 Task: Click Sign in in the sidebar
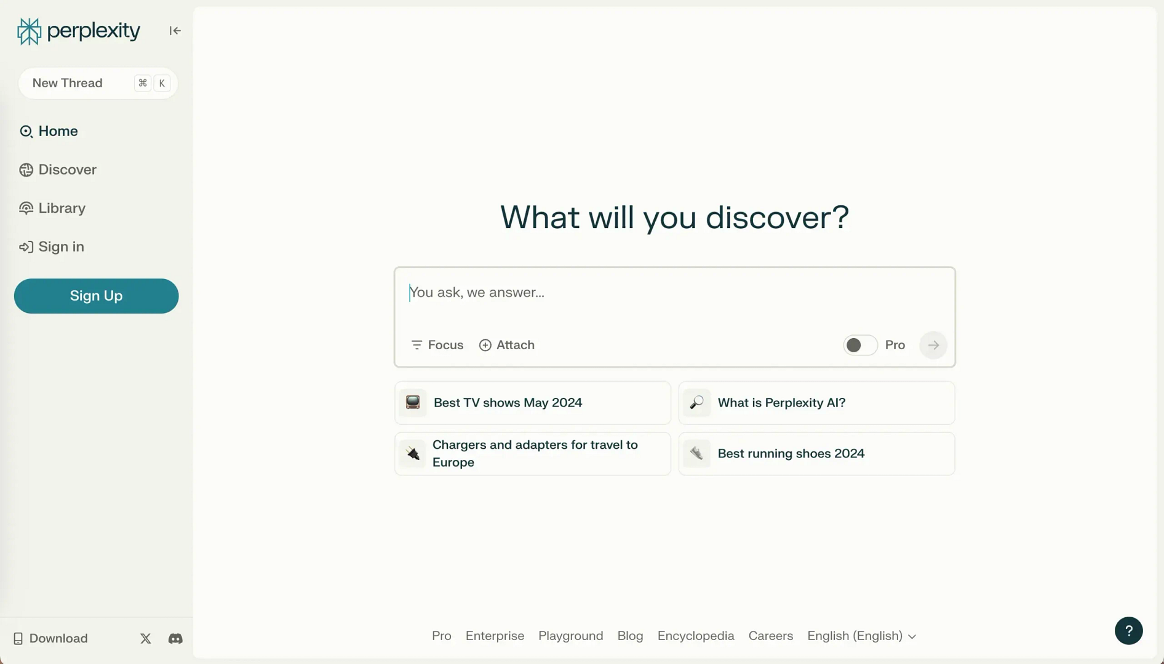coord(52,247)
